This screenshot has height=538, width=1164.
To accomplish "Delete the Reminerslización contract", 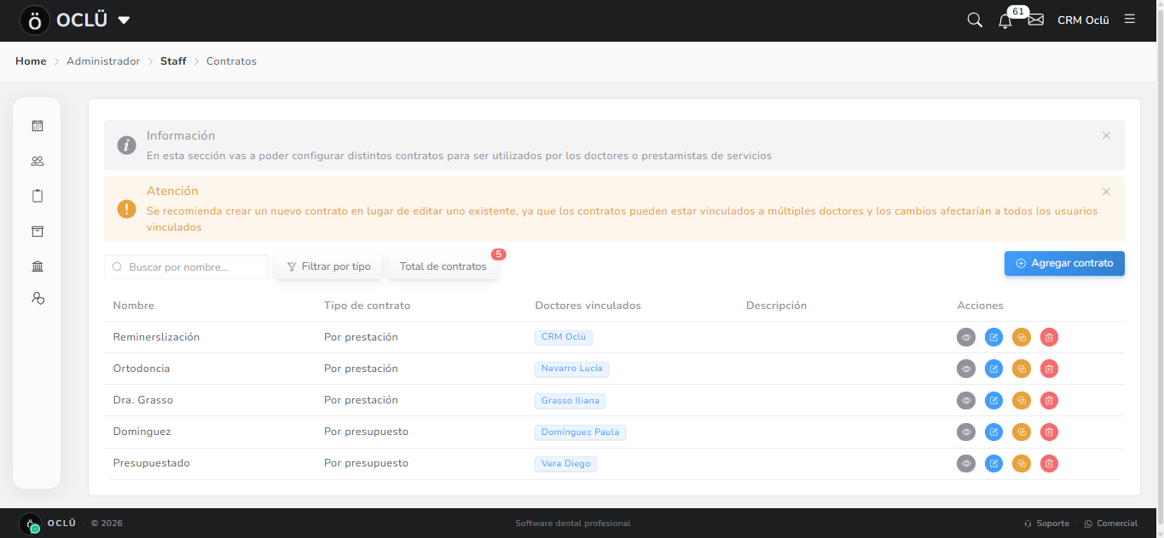I will tap(1050, 337).
